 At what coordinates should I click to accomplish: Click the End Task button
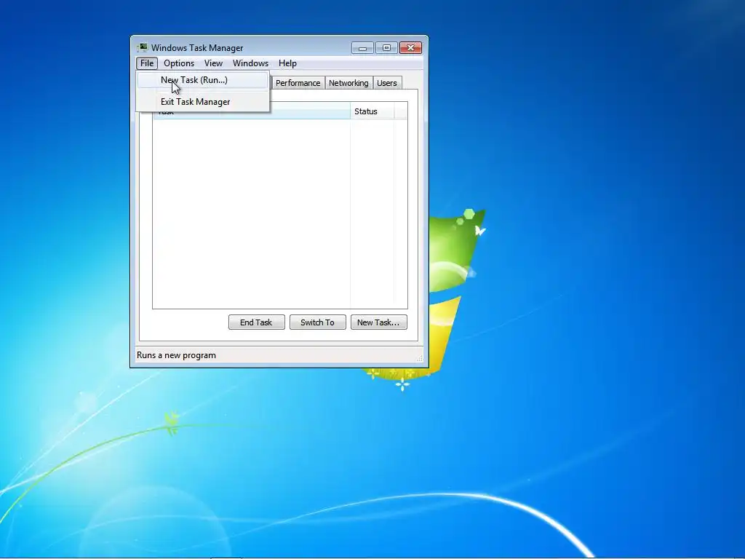point(256,322)
